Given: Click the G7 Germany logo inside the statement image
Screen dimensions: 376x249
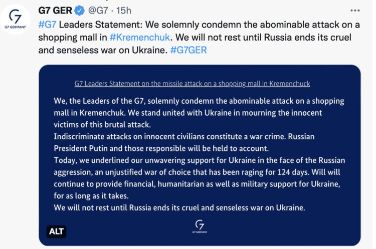Looking at the screenshot, I should [199, 226].
